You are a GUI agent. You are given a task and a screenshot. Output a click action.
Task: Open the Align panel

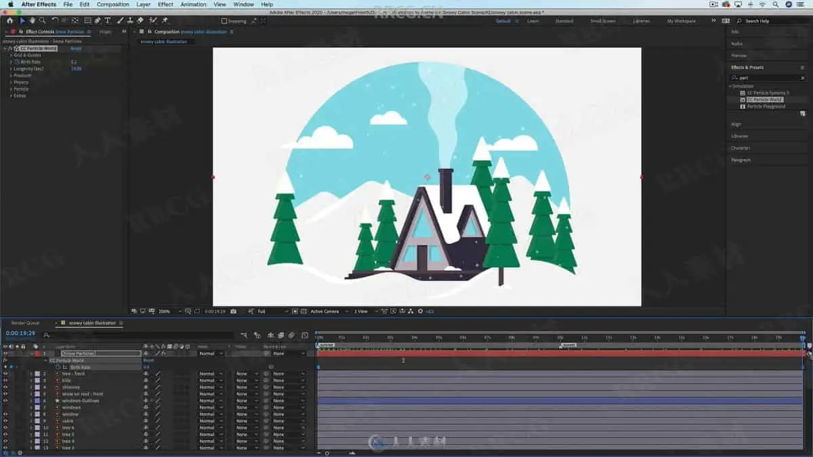(x=736, y=125)
